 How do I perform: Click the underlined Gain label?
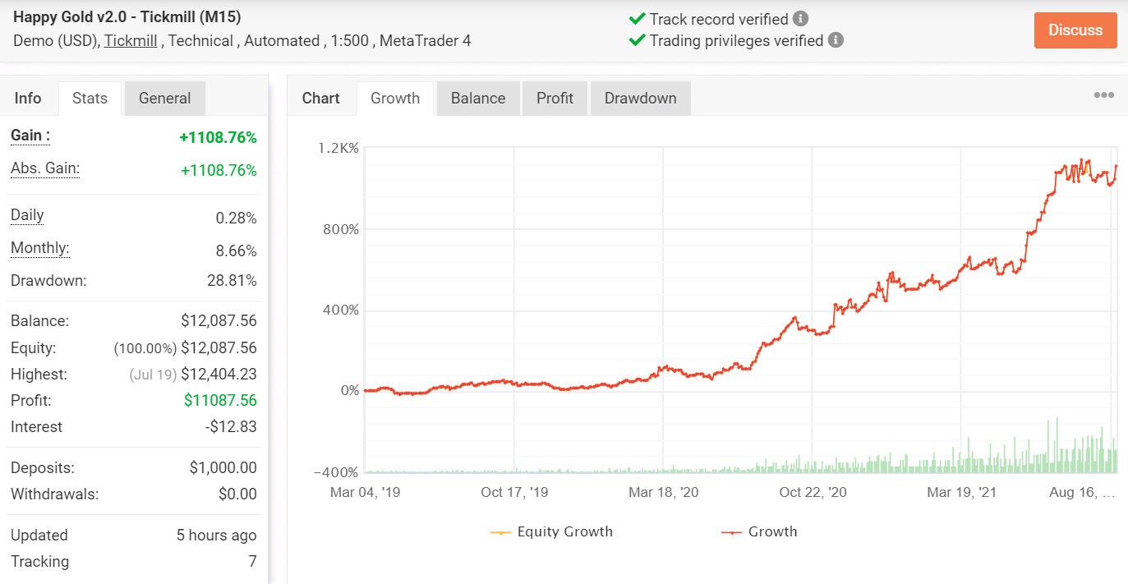point(30,136)
